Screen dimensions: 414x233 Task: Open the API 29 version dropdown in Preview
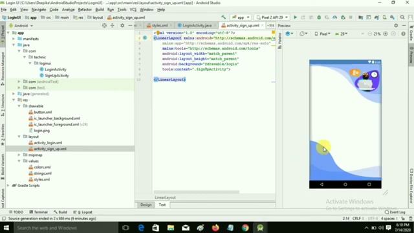click(x=341, y=34)
